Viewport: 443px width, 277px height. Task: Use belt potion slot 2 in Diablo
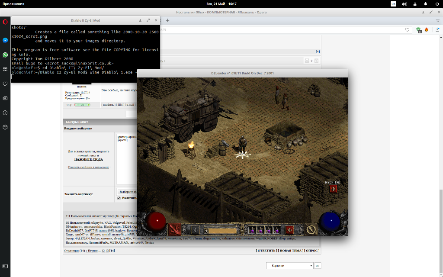[x=260, y=230]
